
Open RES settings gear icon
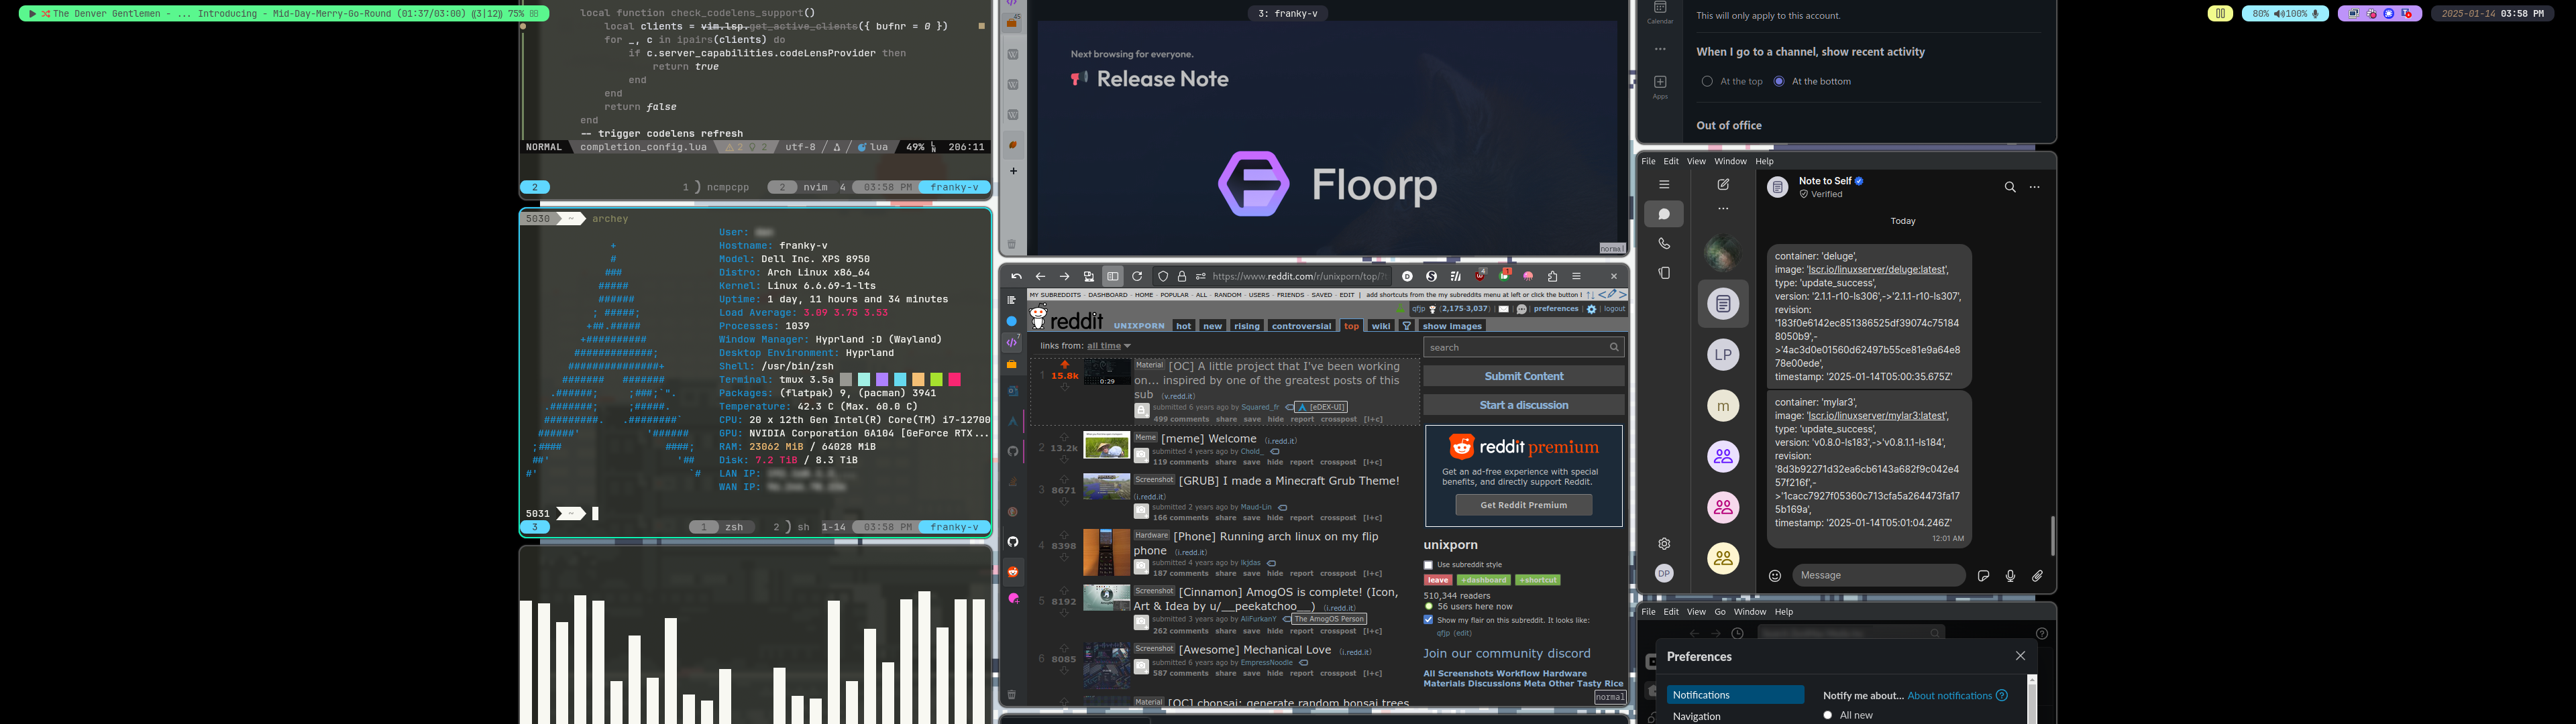1592,309
